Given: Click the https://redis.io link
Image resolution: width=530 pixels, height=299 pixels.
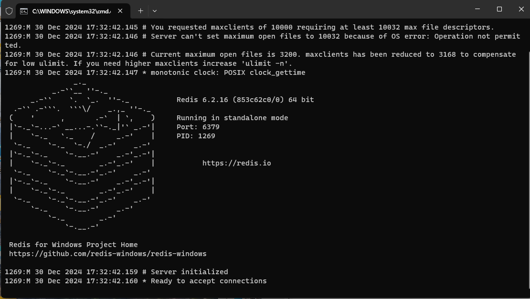Looking at the screenshot, I should (x=236, y=163).
